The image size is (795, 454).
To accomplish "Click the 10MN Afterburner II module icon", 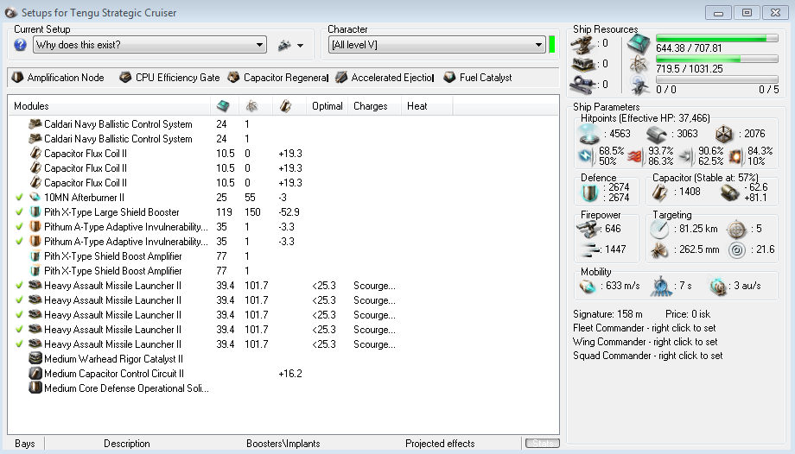I will coord(35,197).
